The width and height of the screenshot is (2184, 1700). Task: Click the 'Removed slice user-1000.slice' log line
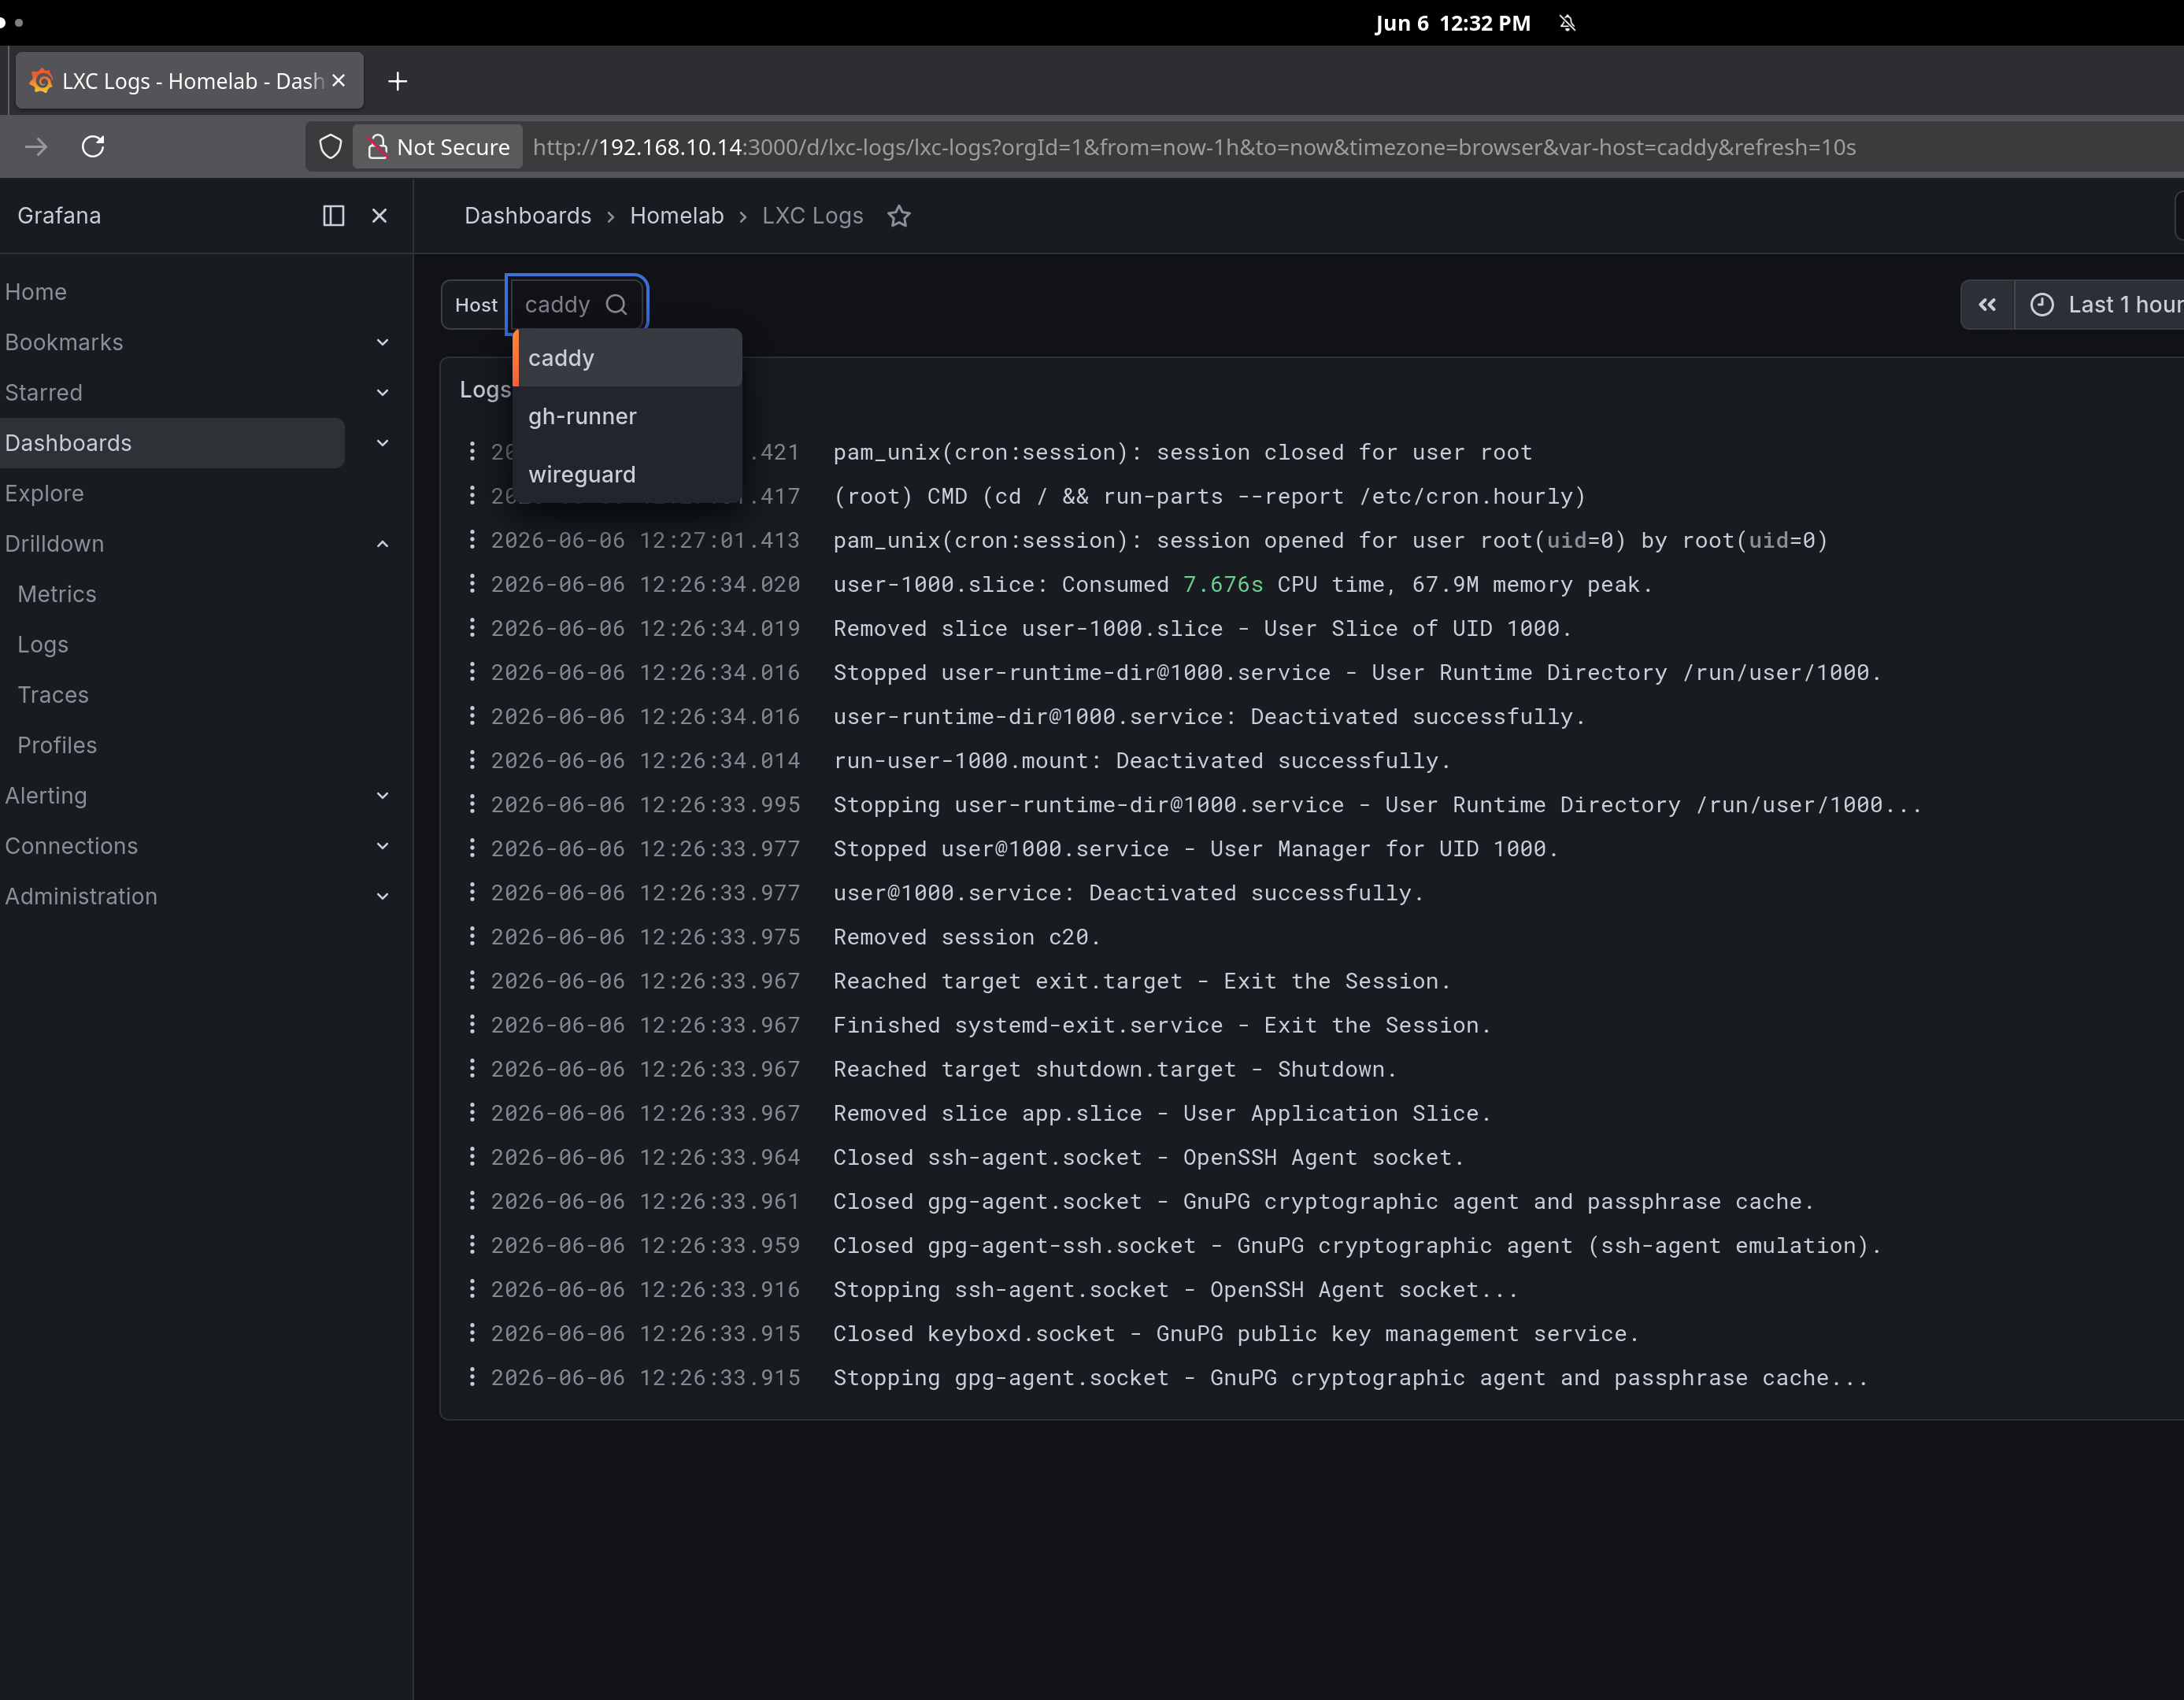tap(1202, 629)
